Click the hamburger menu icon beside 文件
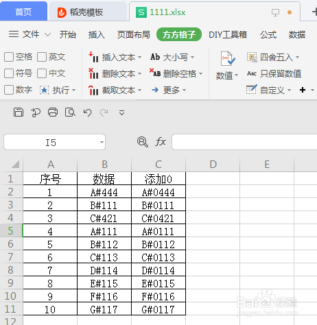Viewport: 317px width, 325px height. 14,34
